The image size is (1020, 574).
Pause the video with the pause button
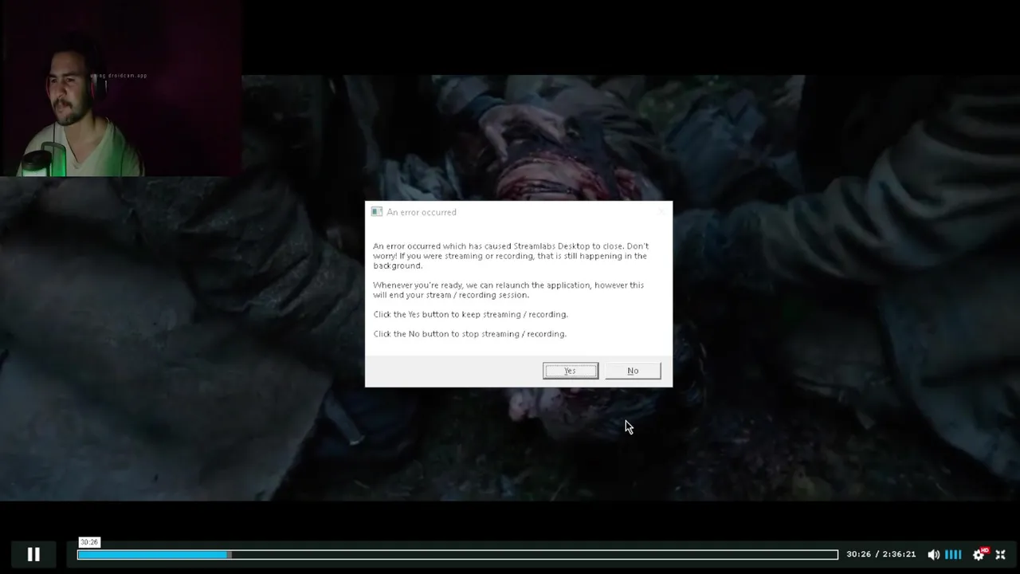point(33,554)
